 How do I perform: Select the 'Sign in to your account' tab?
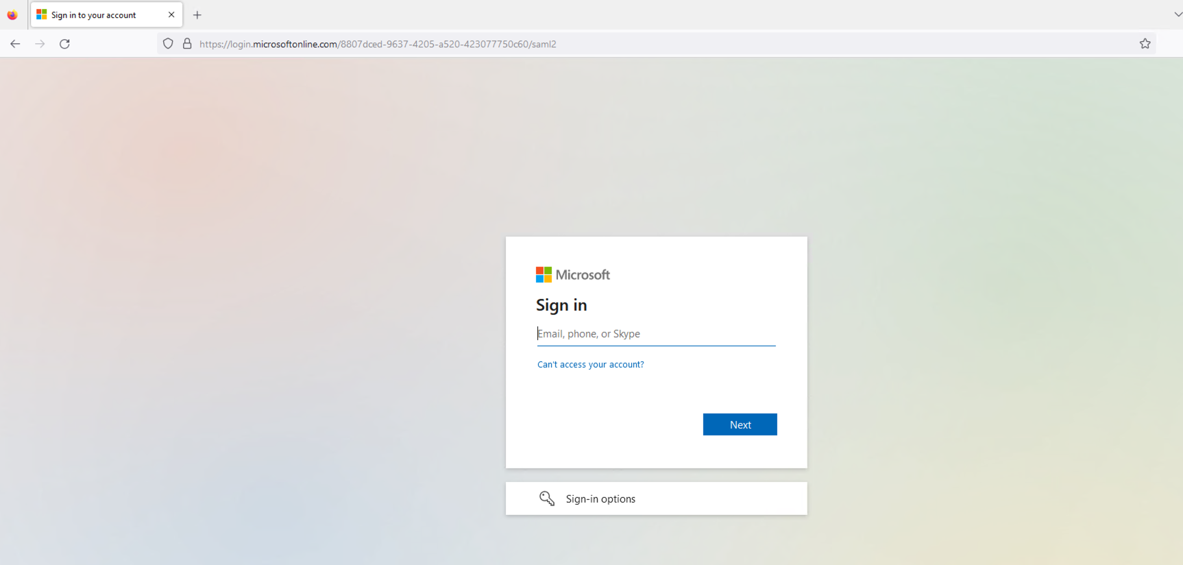pos(106,14)
